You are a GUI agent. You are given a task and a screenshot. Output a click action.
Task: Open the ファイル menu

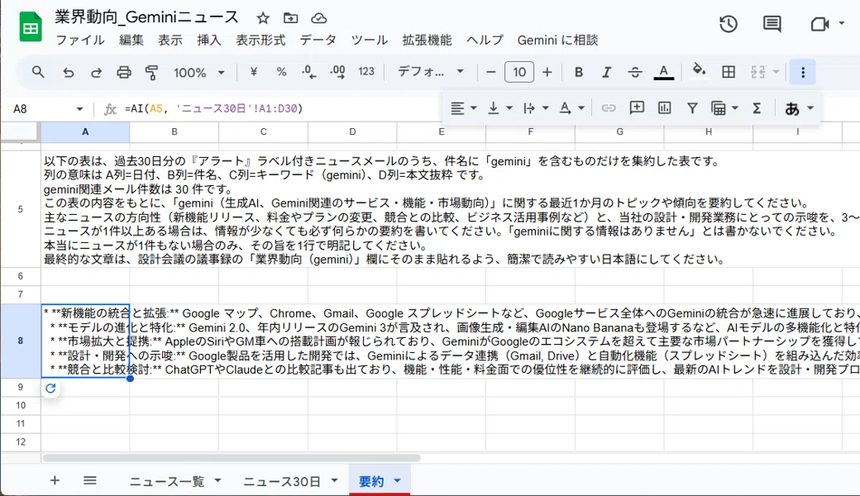[80, 40]
